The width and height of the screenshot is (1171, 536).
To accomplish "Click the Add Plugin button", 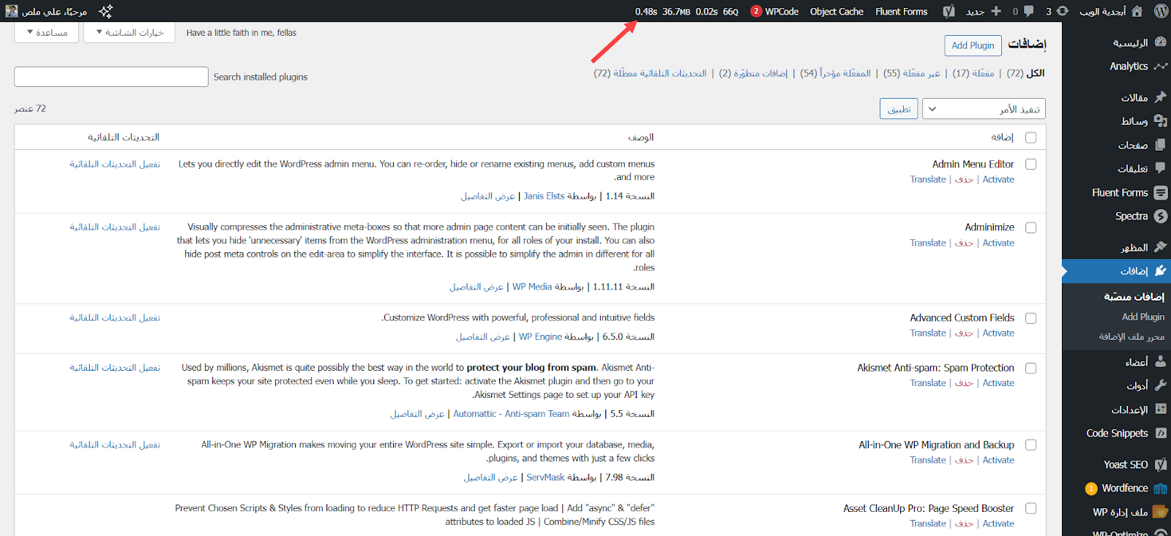I will click(x=973, y=45).
